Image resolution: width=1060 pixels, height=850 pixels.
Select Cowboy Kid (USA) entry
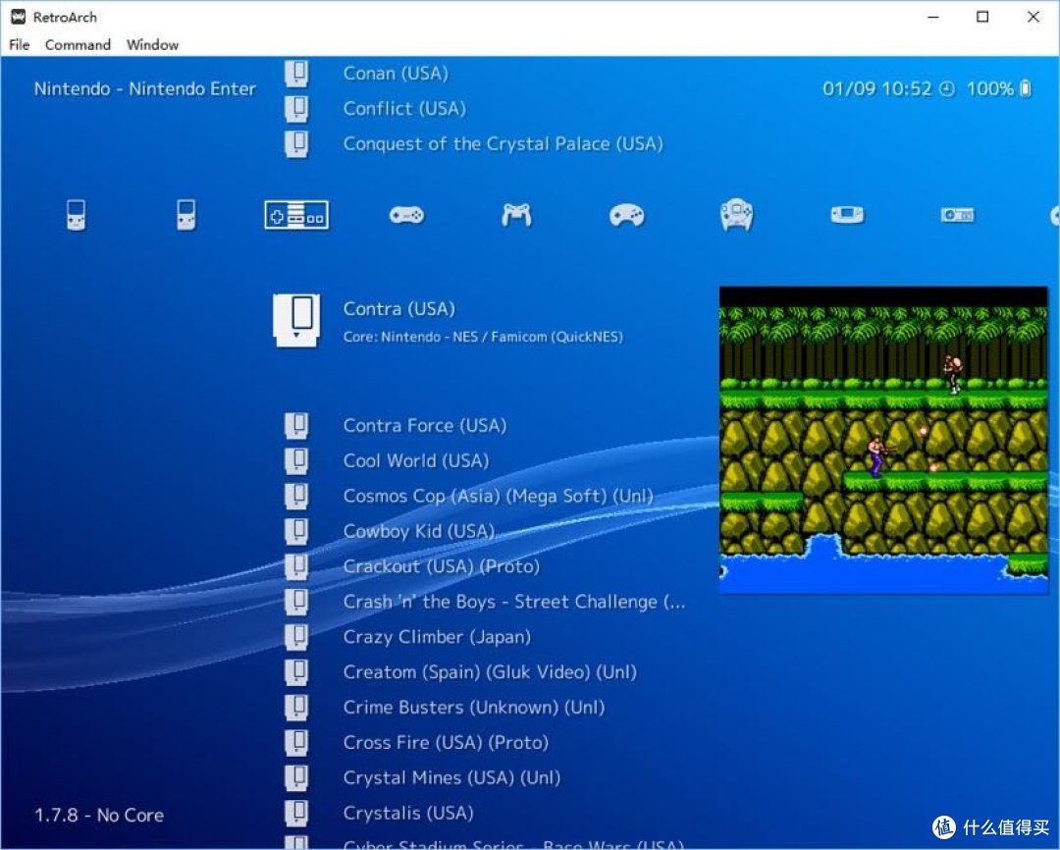tap(419, 531)
